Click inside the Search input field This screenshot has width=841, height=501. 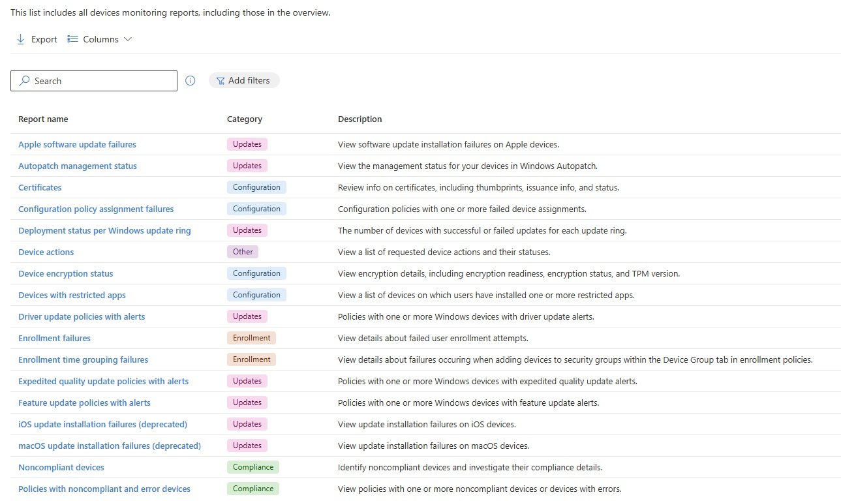pyautogui.click(x=94, y=81)
